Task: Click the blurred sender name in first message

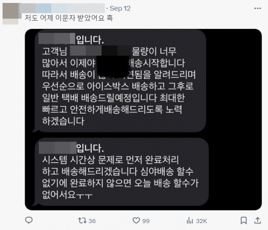Action: tap(57, 39)
